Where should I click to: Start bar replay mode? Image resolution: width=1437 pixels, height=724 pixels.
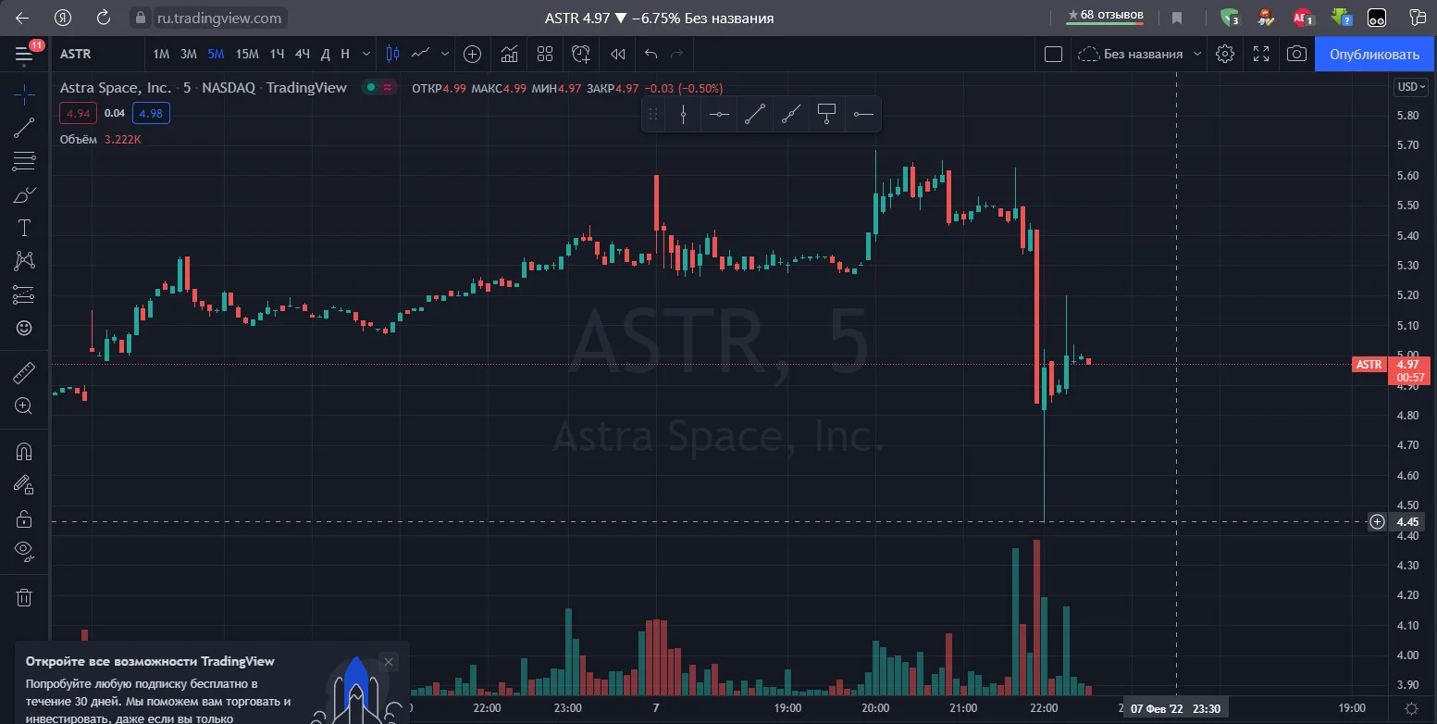(x=618, y=55)
